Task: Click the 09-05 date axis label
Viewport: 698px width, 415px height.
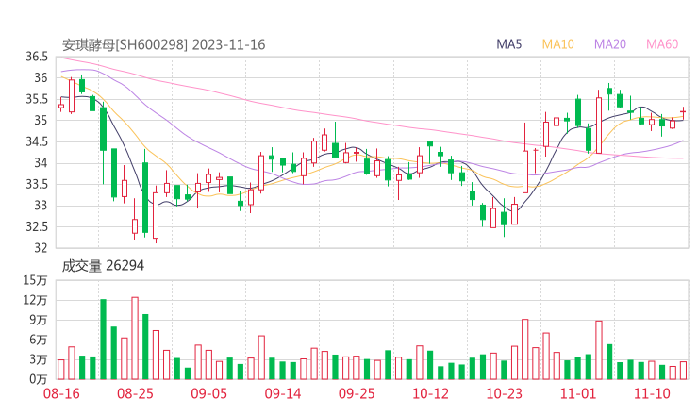Action: pos(208,393)
